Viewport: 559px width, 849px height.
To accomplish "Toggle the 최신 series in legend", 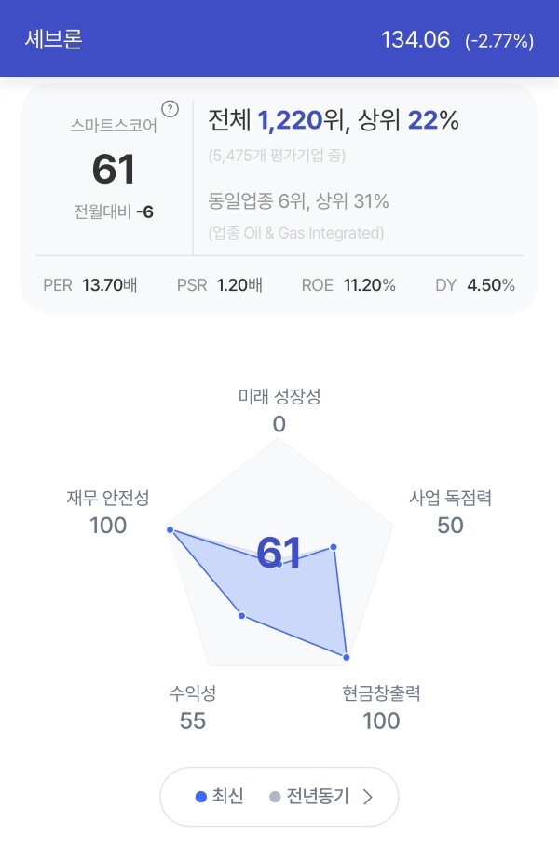I will point(219,797).
